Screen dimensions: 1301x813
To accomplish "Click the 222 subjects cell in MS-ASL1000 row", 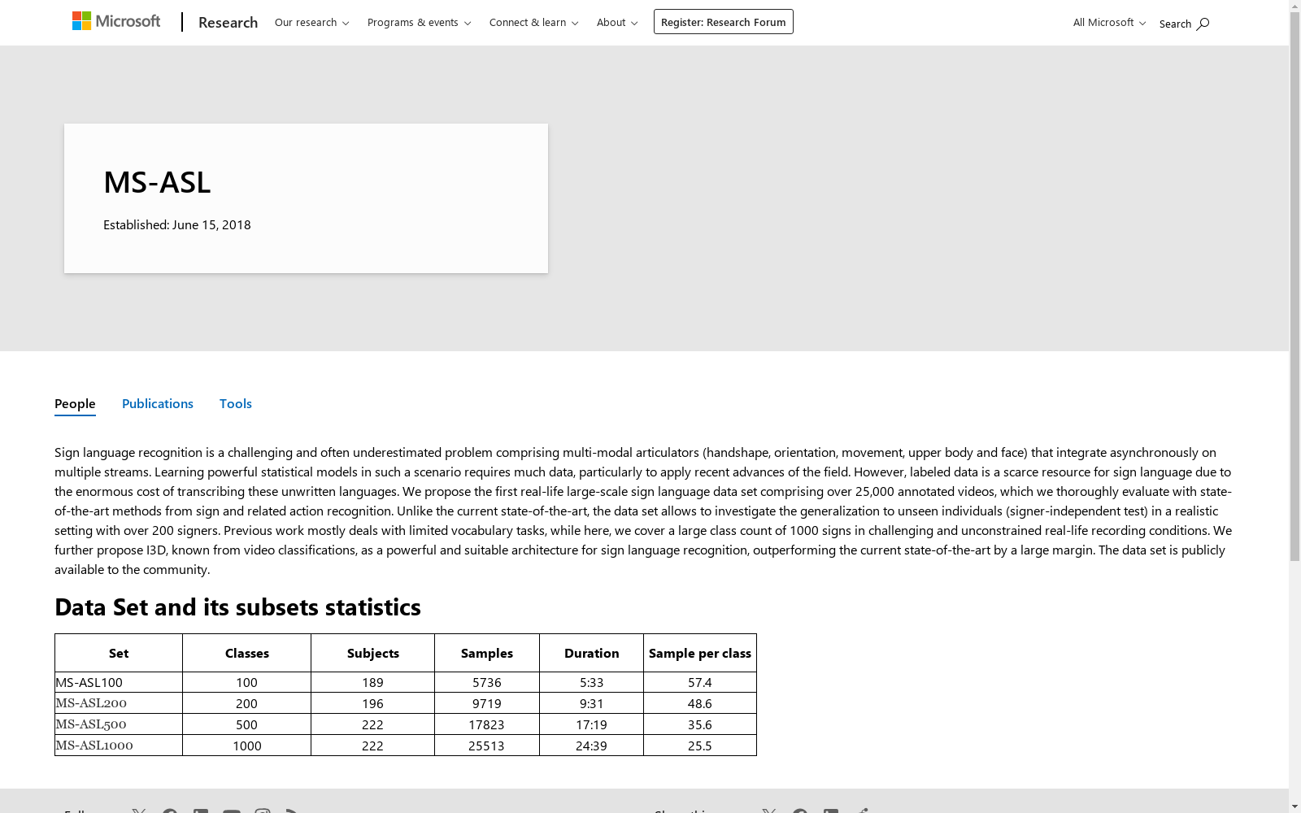I will pyautogui.click(x=372, y=746).
